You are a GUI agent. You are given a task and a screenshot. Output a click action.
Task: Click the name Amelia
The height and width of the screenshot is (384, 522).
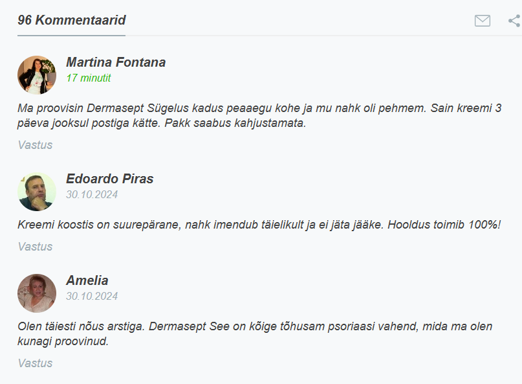point(87,280)
